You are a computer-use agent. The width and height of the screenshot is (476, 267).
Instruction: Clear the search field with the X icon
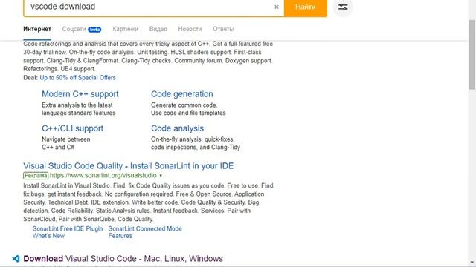[276, 7]
